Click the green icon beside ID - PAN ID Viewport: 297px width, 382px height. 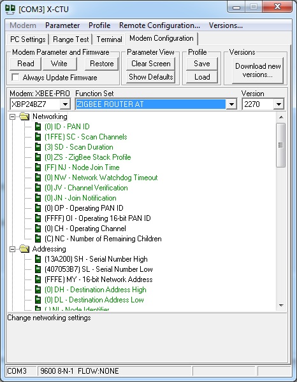38,127
